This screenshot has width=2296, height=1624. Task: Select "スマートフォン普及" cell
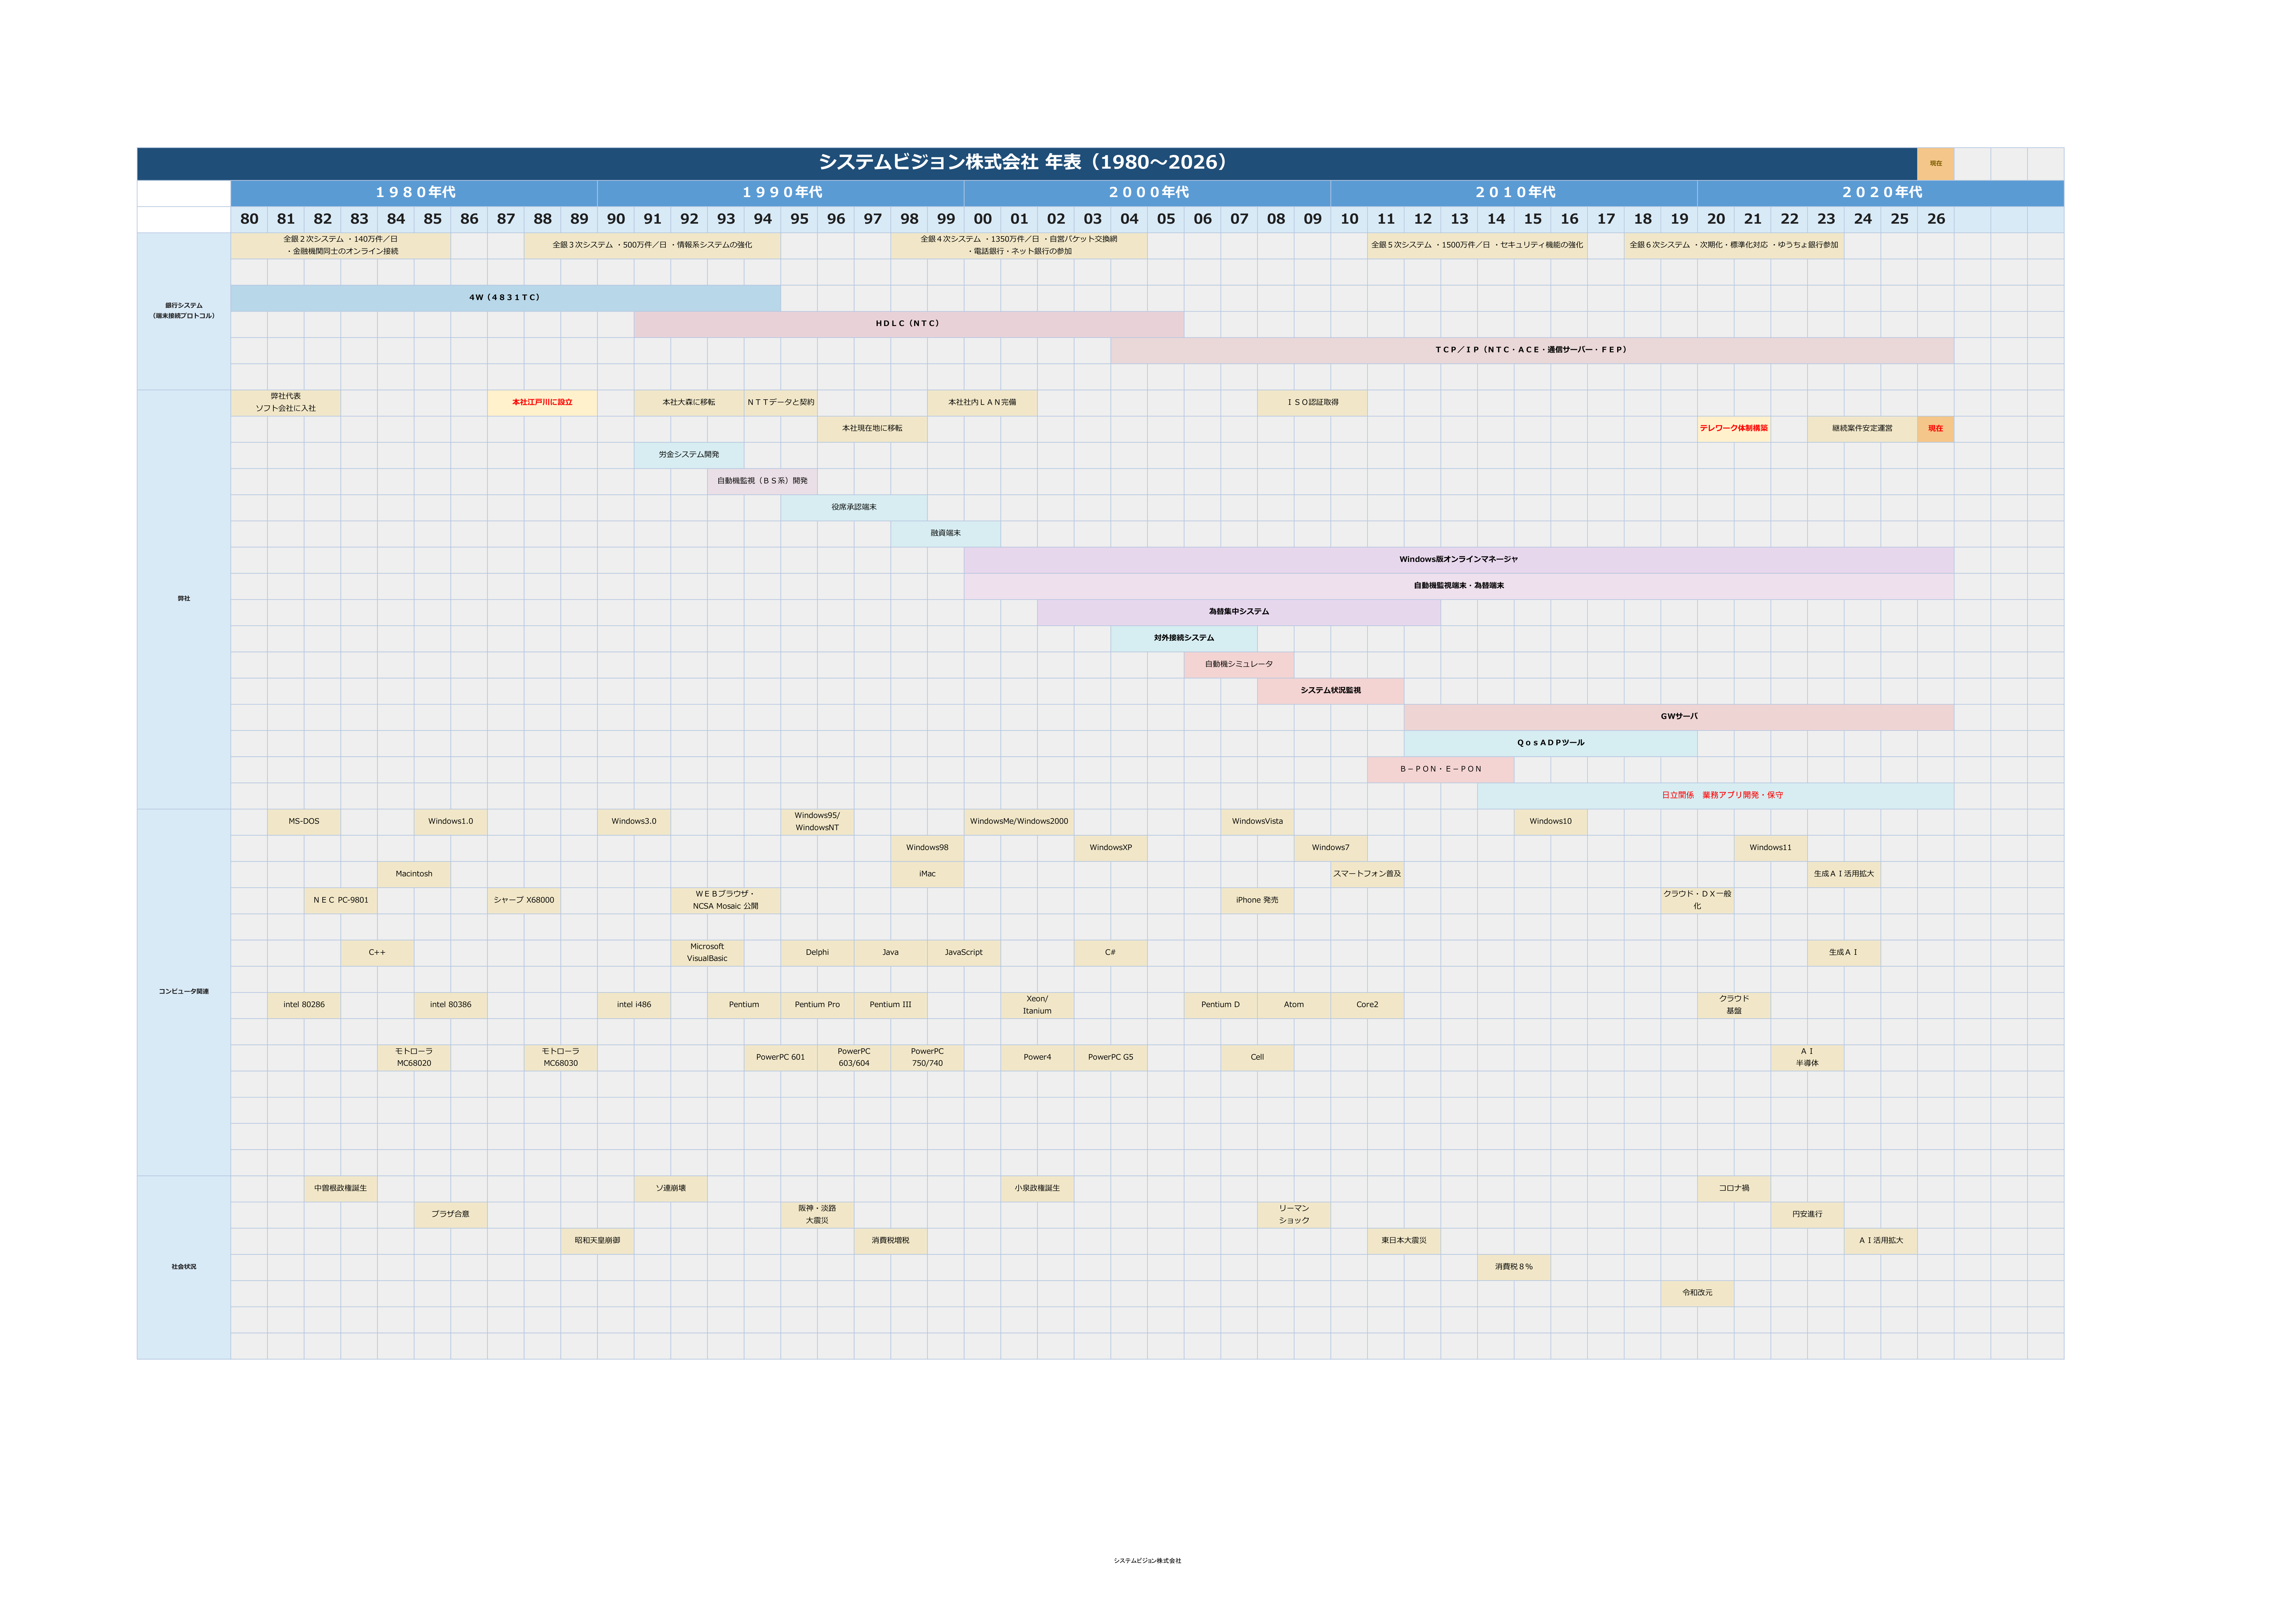tap(1367, 874)
